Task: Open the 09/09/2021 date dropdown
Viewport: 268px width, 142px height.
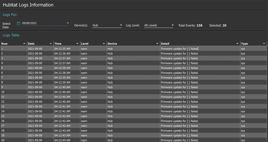Action: click(45, 23)
